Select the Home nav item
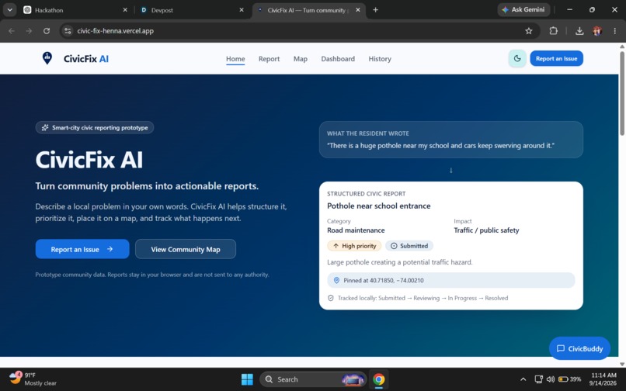This screenshot has height=391, width=626. pos(235,59)
